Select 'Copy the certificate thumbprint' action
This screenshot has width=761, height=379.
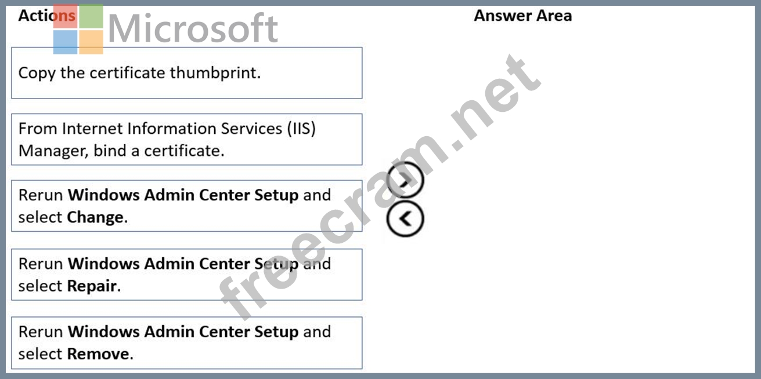[186, 73]
